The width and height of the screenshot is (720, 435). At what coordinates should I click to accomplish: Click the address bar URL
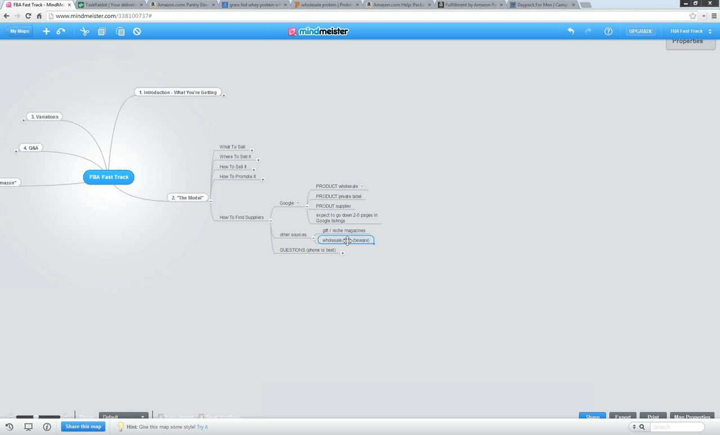[103, 16]
